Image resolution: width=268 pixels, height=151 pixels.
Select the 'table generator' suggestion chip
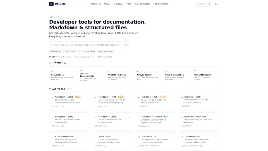tap(105, 51)
